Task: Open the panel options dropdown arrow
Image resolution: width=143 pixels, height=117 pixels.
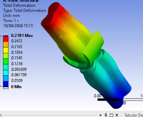Action: coord(100,115)
